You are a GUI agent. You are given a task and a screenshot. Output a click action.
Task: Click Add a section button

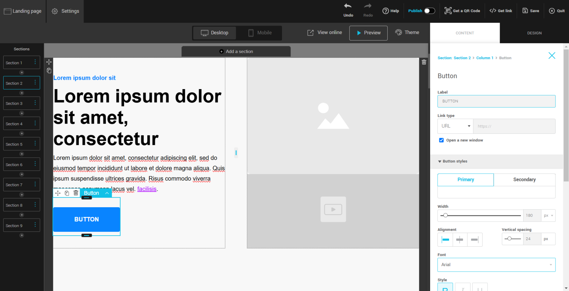point(236,51)
